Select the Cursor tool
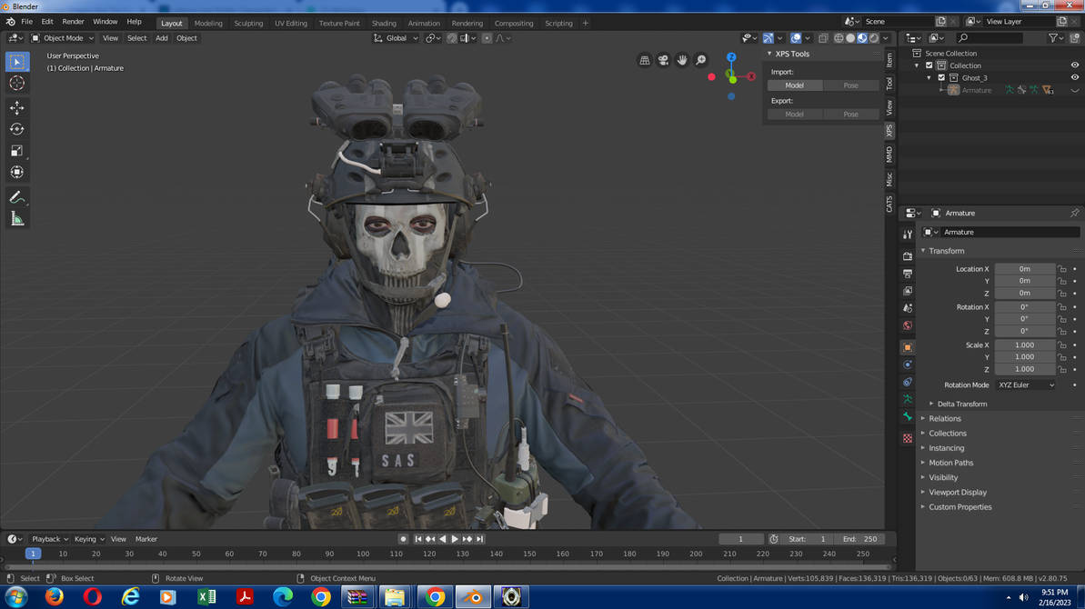 [x=17, y=83]
